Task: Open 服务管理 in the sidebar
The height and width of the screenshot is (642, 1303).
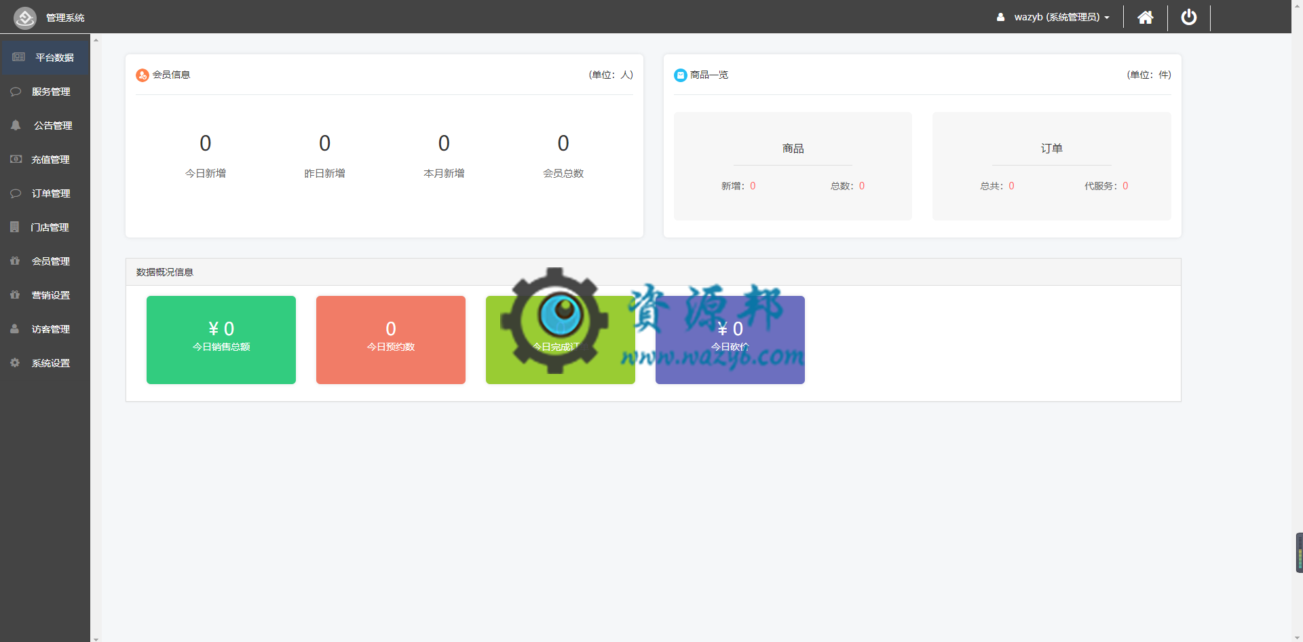Action: 45,92
